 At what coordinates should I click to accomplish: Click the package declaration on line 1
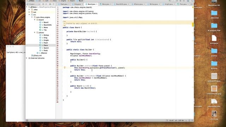77,7
